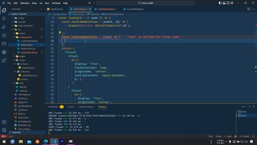Open the Explorer view in activity bar
This screenshot has width=257, height=145.
4,10
